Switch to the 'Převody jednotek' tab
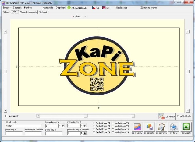This screenshot has height=142, width=195. [28, 12]
